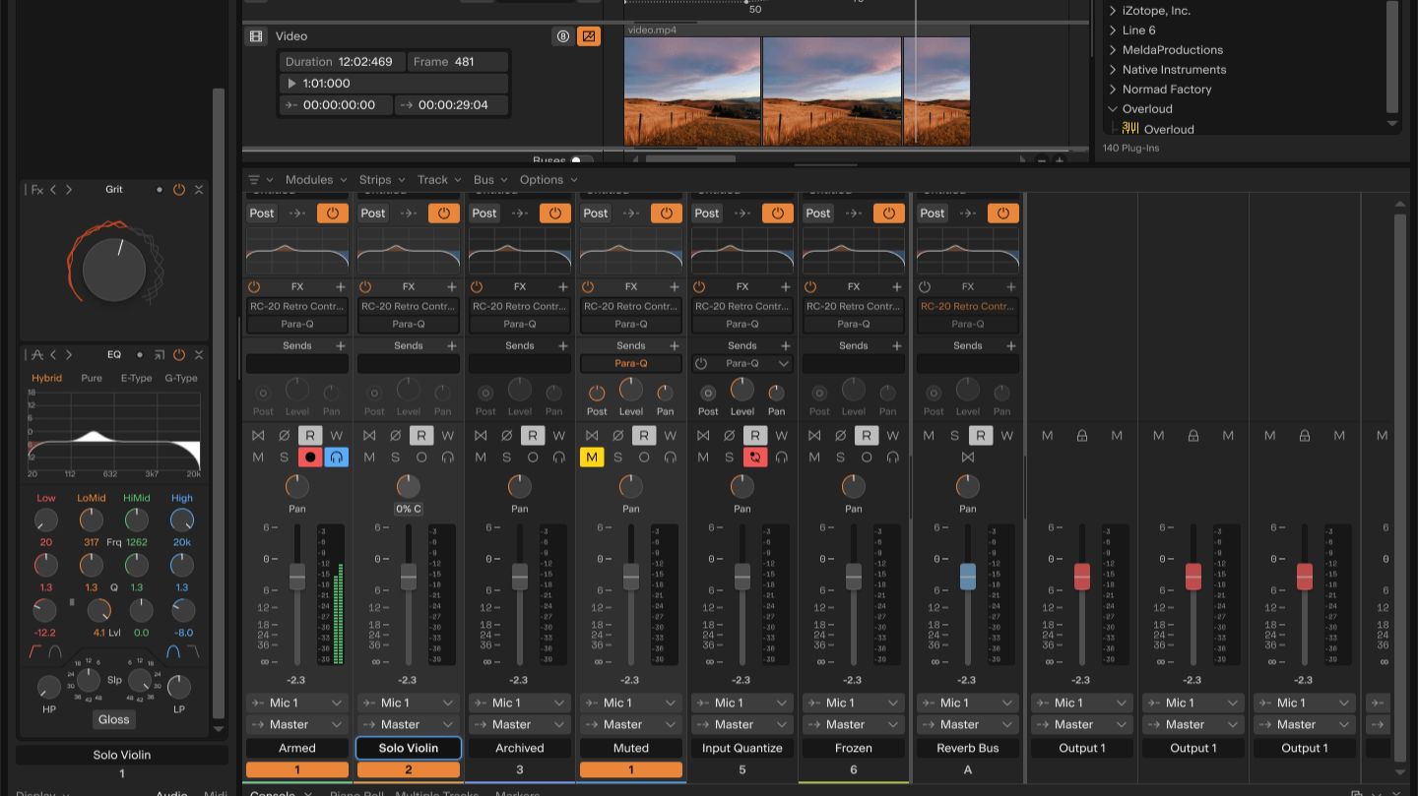The height and width of the screenshot is (796, 1418).
Task: Click the red quantize button on Input Quantize strip
Action: 755,457
